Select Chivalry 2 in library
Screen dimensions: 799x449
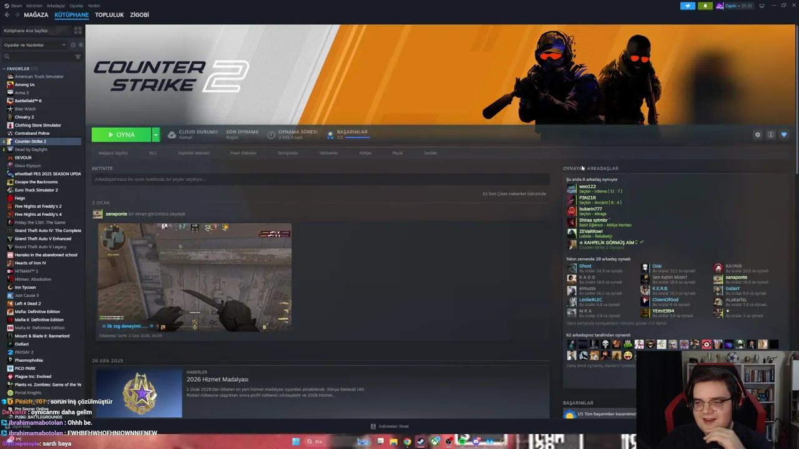pos(24,117)
